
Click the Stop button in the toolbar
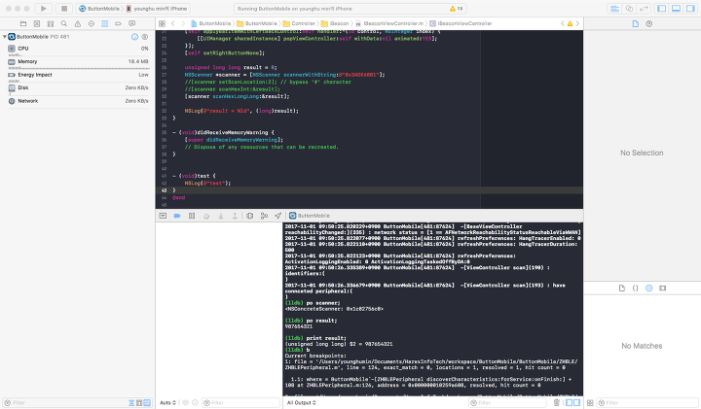point(64,9)
